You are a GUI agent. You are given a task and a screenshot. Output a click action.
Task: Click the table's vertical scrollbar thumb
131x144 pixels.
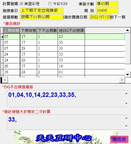(128, 49)
